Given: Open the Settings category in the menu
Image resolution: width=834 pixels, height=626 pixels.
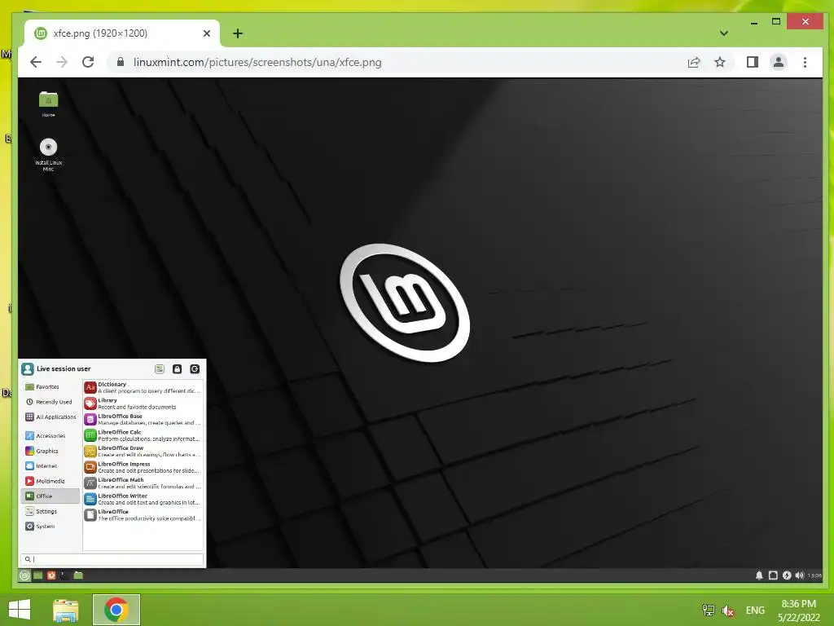Looking at the screenshot, I should [x=50, y=511].
